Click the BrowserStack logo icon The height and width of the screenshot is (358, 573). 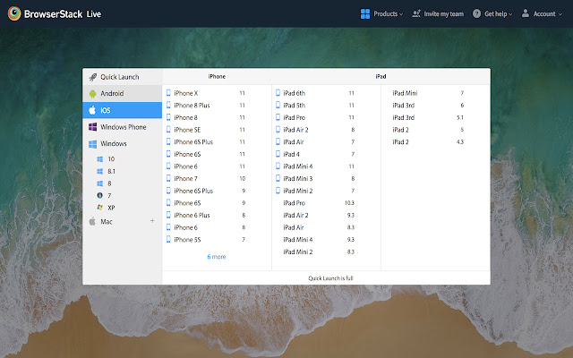14,13
